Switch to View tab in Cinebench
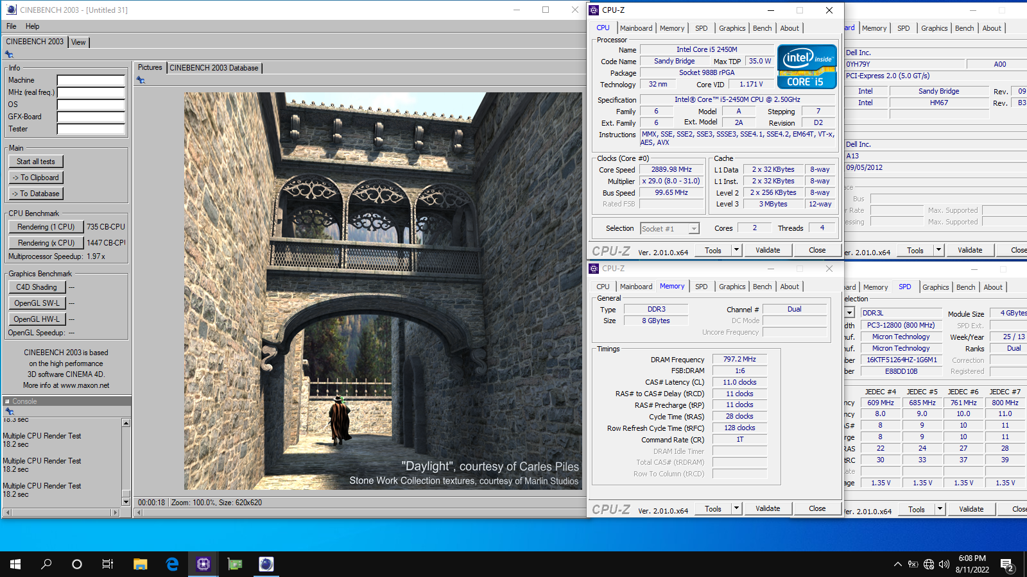The height and width of the screenshot is (577, 1027). tap(78, 42)
